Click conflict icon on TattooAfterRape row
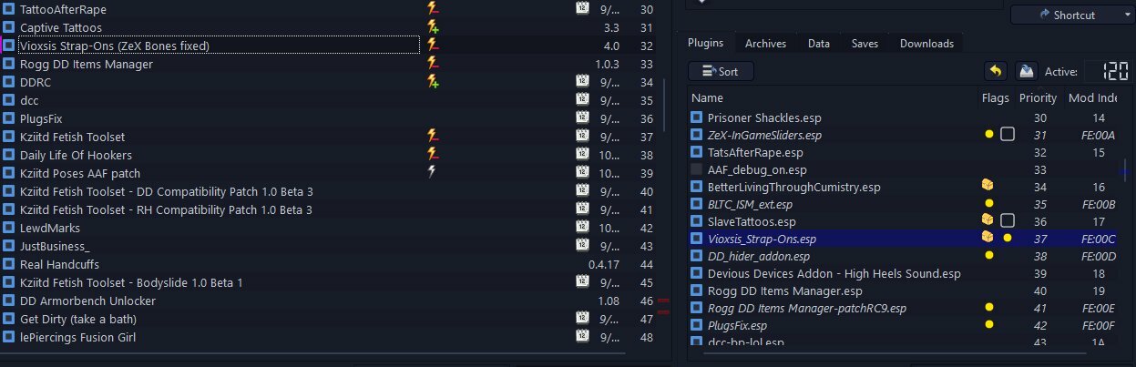The height and width of the screenshot is (367, 1136). (433, 9)
